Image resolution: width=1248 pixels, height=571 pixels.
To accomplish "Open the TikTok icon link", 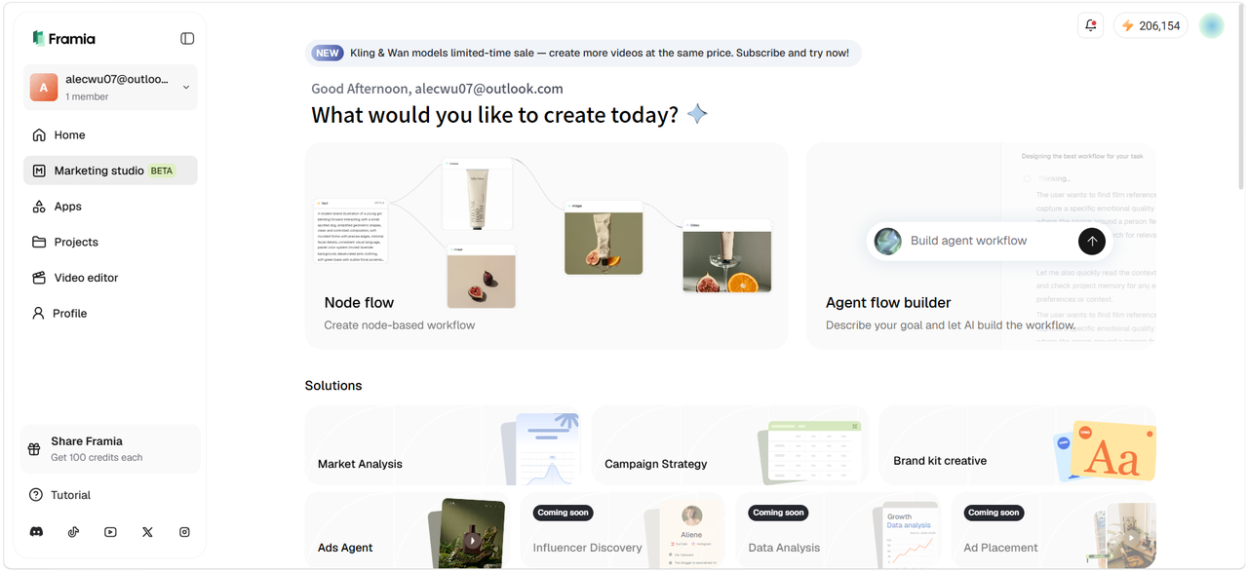I will pos(73,532).
